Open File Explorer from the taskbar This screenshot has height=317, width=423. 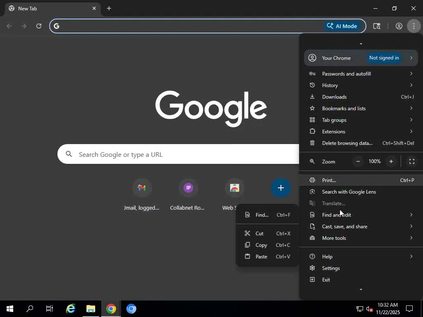point(91,309)
